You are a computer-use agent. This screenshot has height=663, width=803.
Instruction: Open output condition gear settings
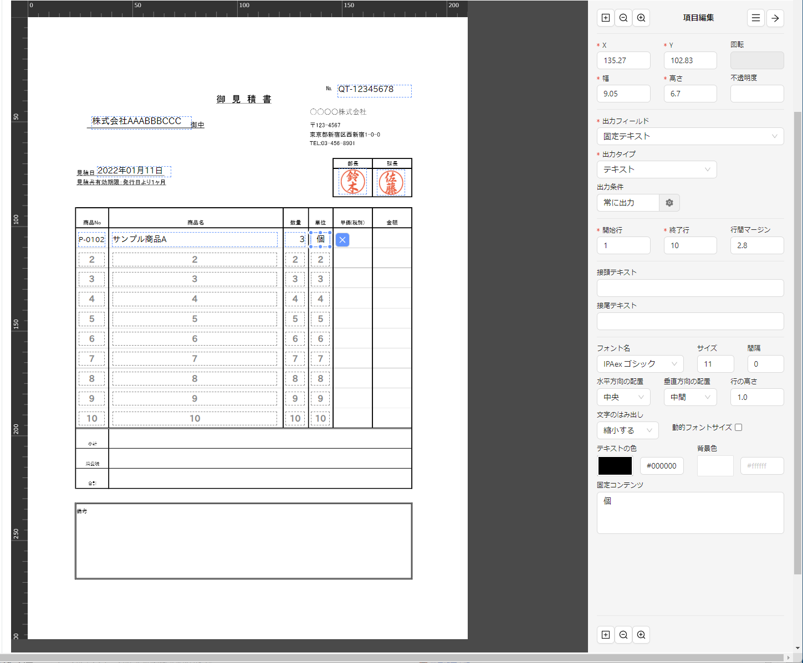669,203
